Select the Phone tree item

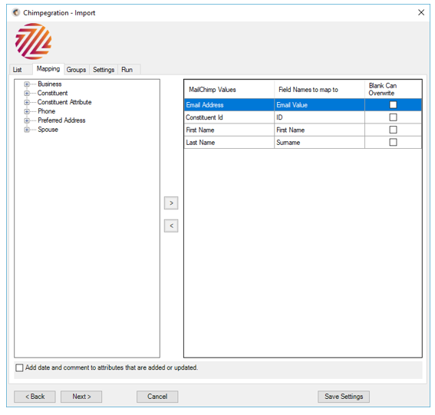click(46, 111)
